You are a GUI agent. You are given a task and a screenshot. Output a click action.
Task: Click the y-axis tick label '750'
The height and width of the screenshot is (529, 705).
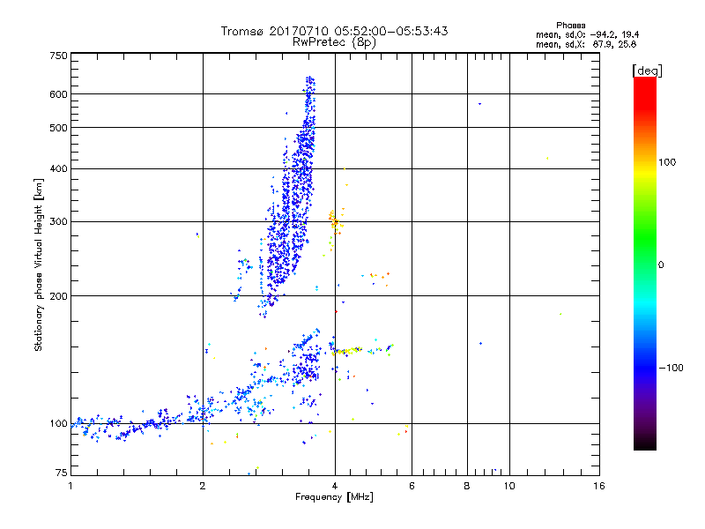(x=58, y=56)
